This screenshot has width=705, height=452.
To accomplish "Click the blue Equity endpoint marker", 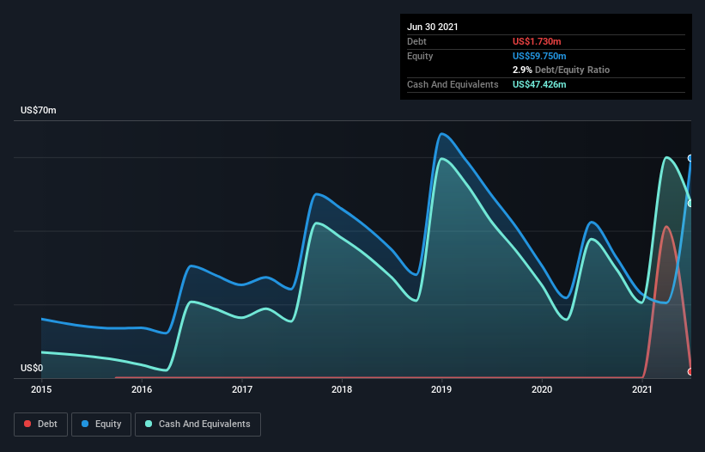I will [x=690, y=158].
